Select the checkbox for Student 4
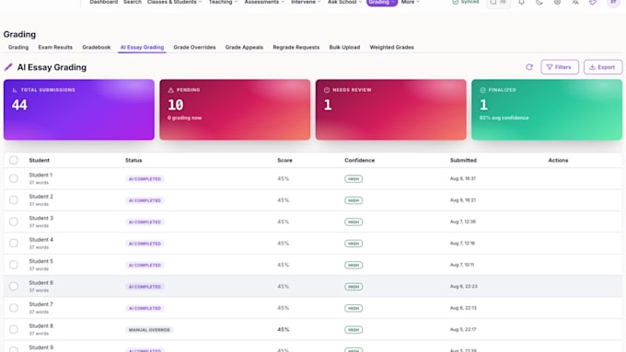Screen dimensions: 626x352 [x=14, y=244]
